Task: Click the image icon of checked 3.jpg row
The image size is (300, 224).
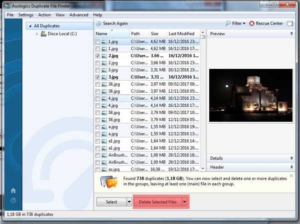Action: click(x=104, y=77)
